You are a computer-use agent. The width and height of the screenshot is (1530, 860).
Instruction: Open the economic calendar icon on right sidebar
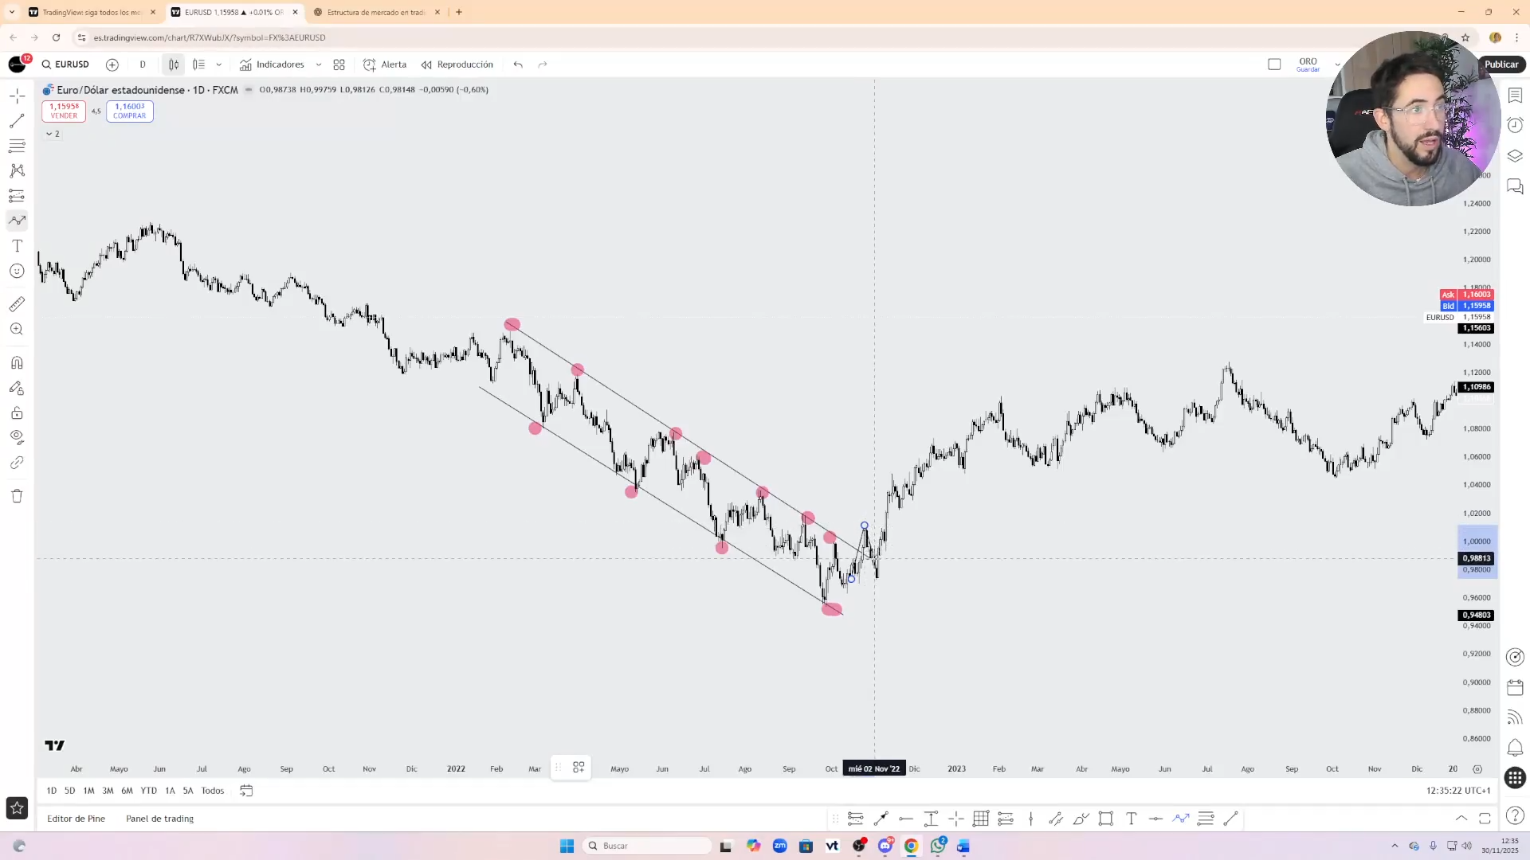click(1515, 687)
